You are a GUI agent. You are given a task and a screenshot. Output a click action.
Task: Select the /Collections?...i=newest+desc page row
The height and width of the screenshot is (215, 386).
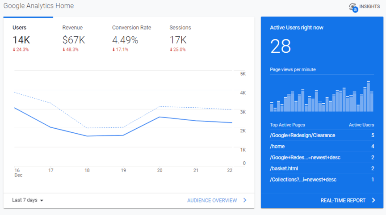(x=322, y=180)
